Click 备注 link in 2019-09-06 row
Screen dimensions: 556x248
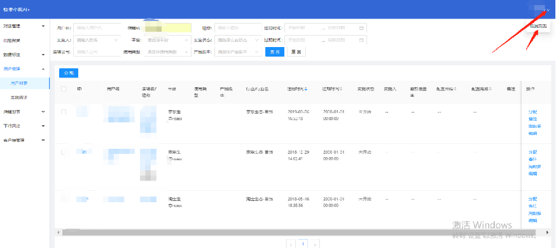pyautogui.click(x=532, y=119)
